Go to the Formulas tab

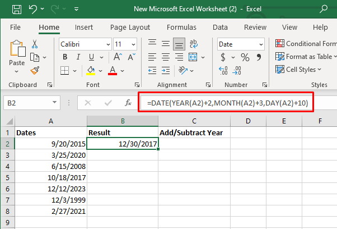click(181, 28)
